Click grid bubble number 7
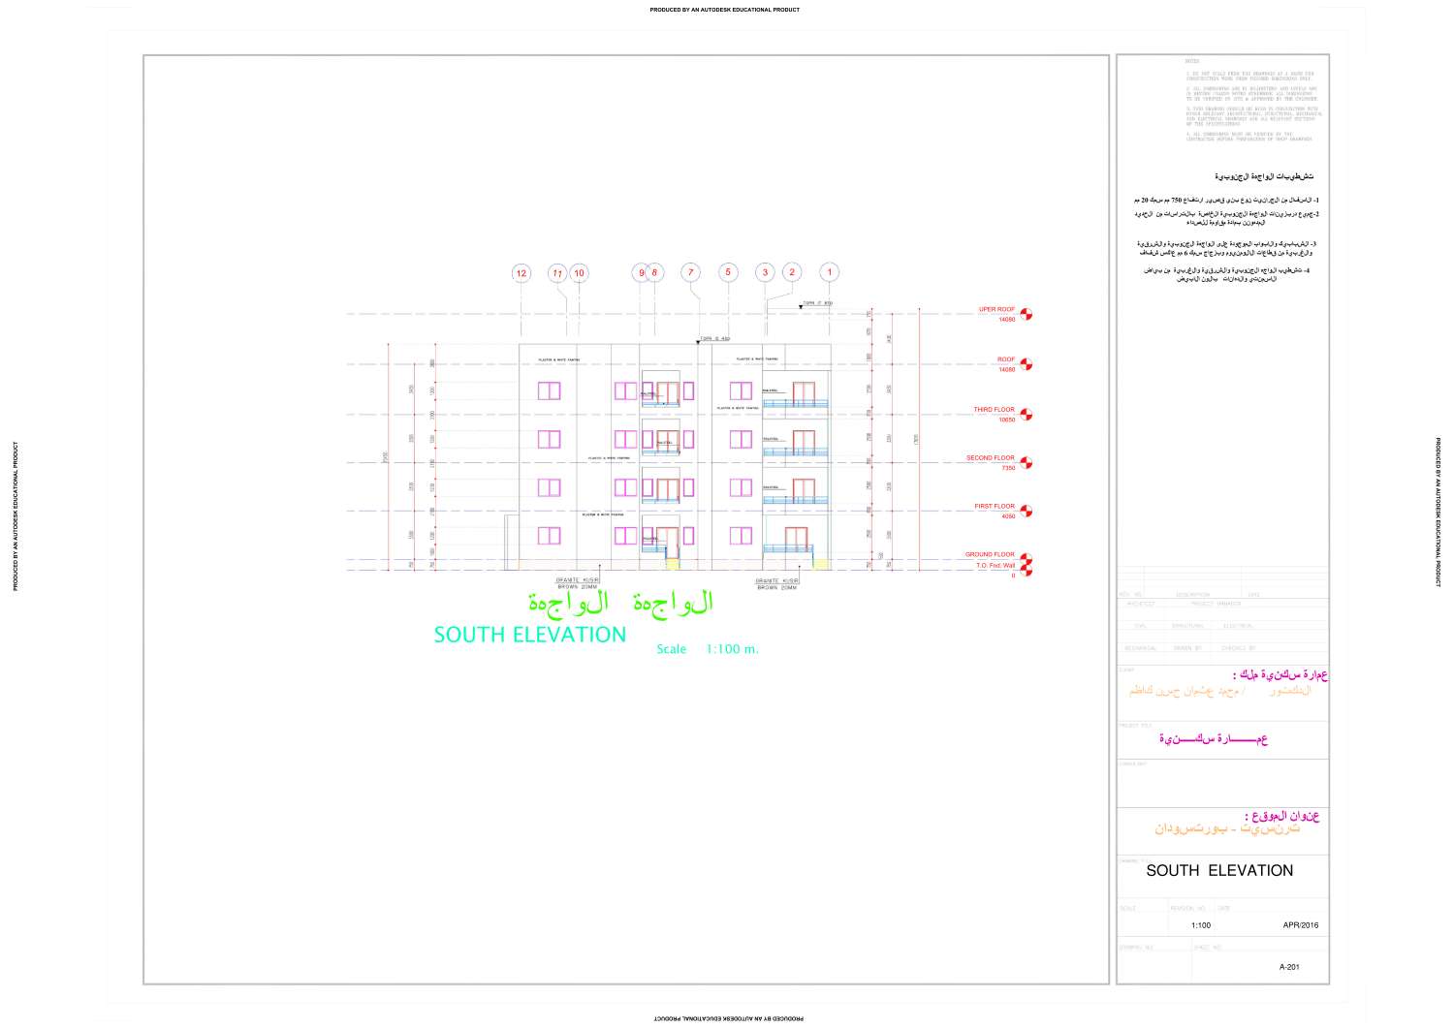The image size is (1454, 1028). pyautogui.click(x=691, y=273)
